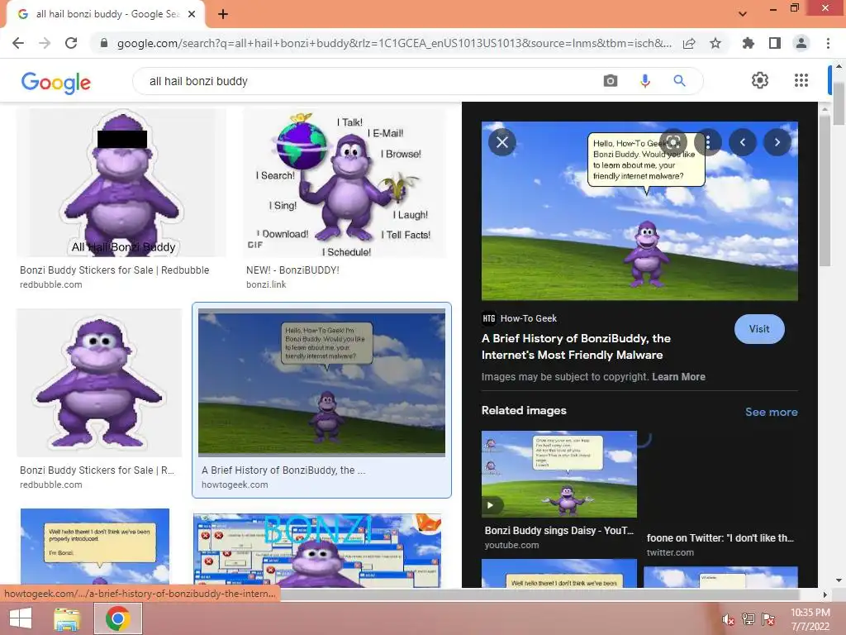Go back to the previous page
The height and width of the screenshot is (635, 846).
tap(18, 43)
